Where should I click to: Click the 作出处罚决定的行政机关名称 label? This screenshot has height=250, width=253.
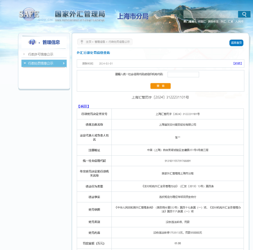94,174
